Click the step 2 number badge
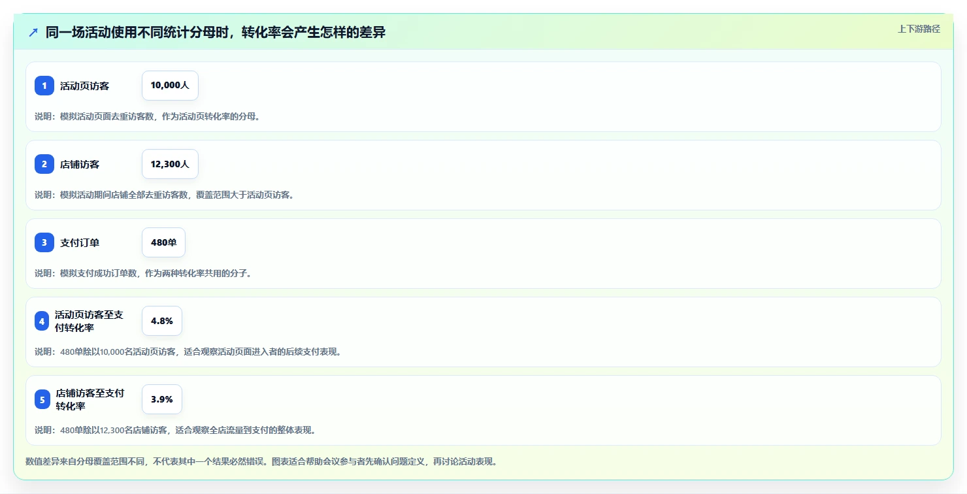The width and height of the screenshot is (967, 494). [x=44, y=164]
